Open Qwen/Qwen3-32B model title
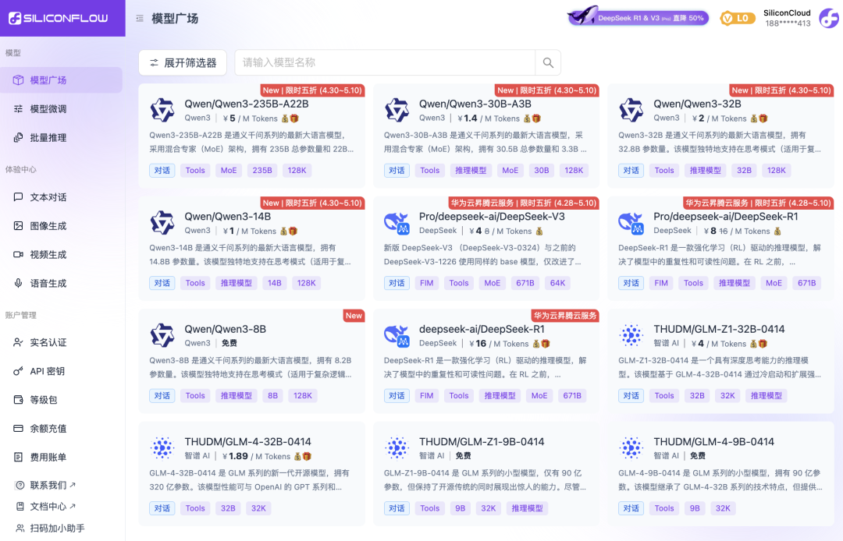Viewport: 843px width, 541px height. tap(697, 104)
